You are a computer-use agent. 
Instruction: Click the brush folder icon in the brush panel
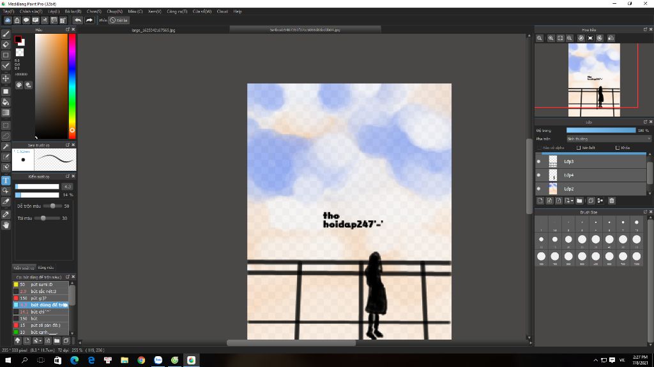click(57, 340)
